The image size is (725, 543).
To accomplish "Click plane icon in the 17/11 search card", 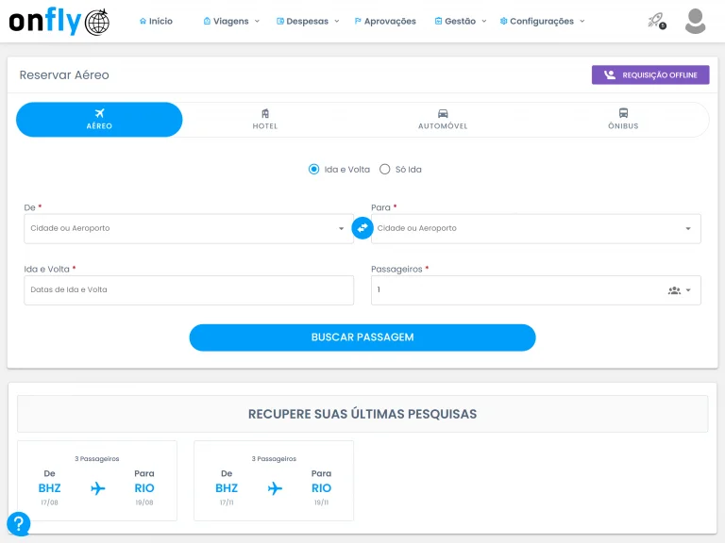I will [x=275, y=488].
